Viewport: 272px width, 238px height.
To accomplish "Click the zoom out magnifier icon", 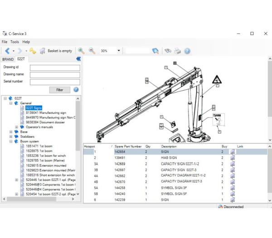I will (x=92, y=51).
